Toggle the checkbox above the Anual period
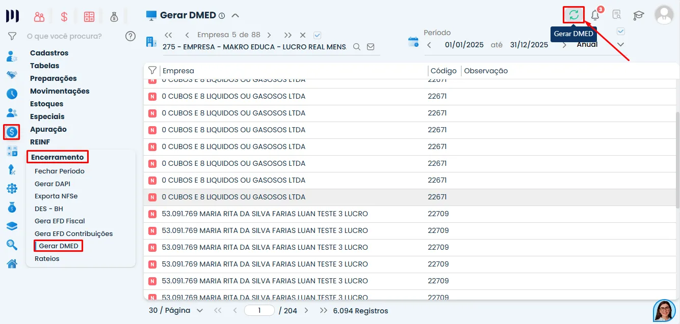This screenshot has width=680, height=324. pyautogui.click(x=620, y=32)
